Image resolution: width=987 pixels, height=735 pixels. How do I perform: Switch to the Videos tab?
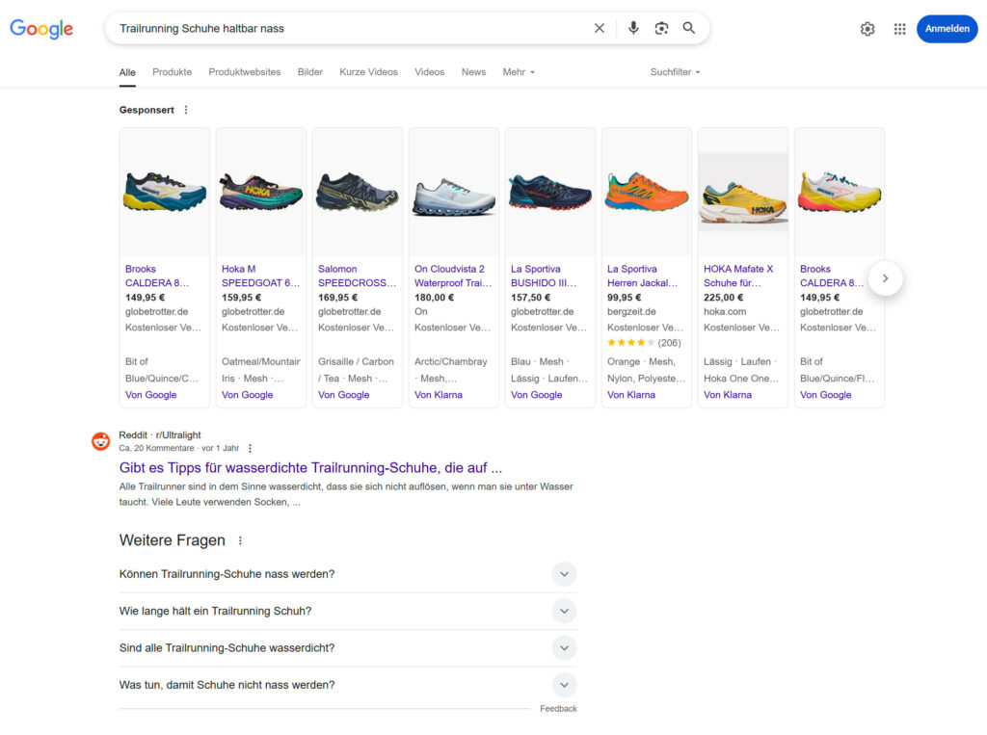point(429,72)
